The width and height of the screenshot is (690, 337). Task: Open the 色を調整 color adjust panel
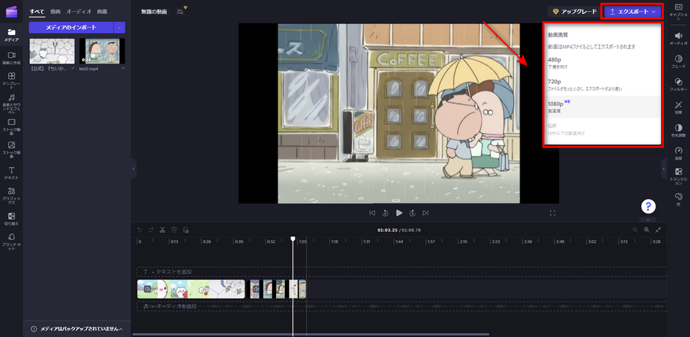(678, 131)
